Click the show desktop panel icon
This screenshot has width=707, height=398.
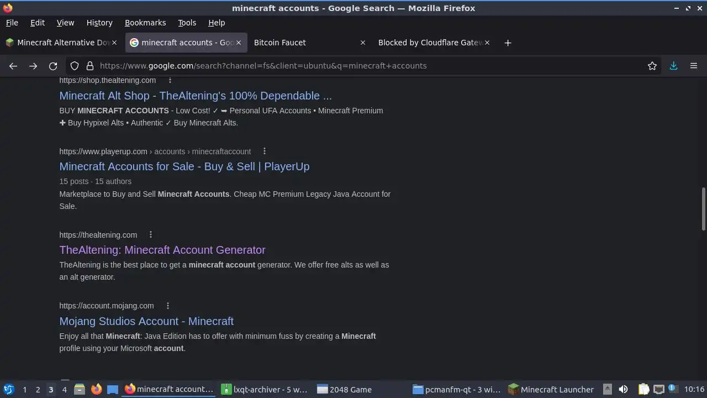(x=113, y=389)
